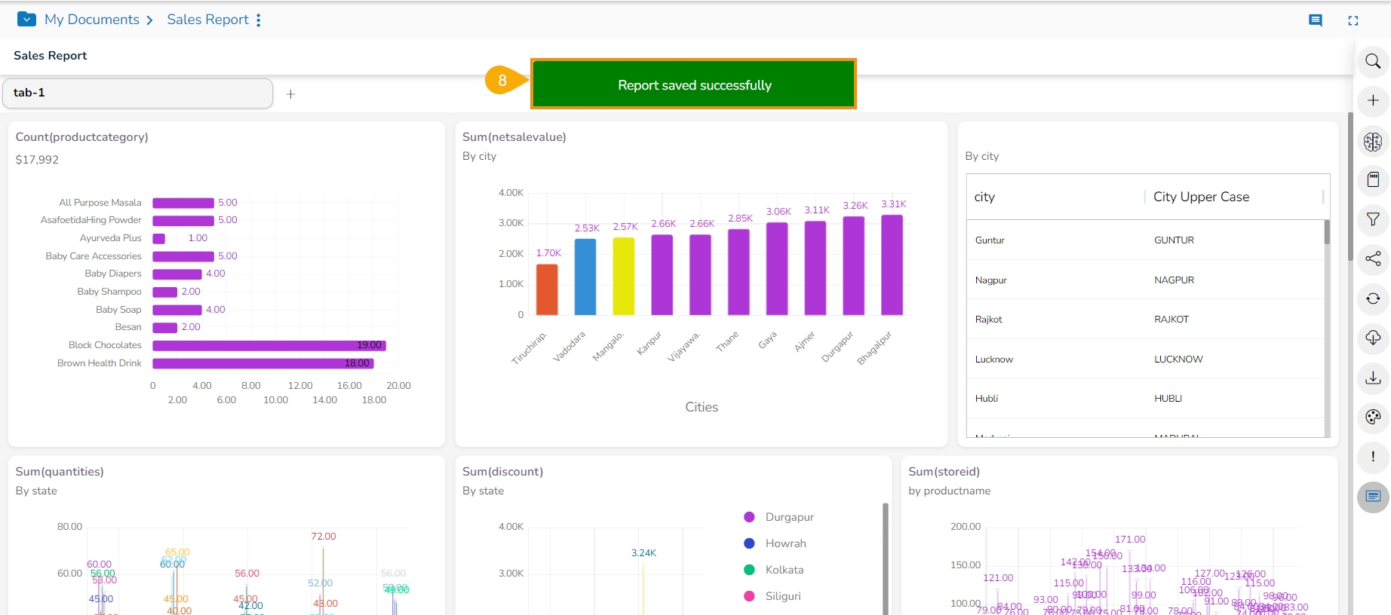This screenshot has width=1391, height=615.
Task: Click the share icon in sidebar
Action: coord(1373,259)
